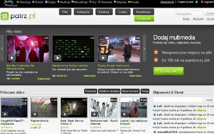Open the Hardcorowy koksu wersja title

(x=70, y=66)
